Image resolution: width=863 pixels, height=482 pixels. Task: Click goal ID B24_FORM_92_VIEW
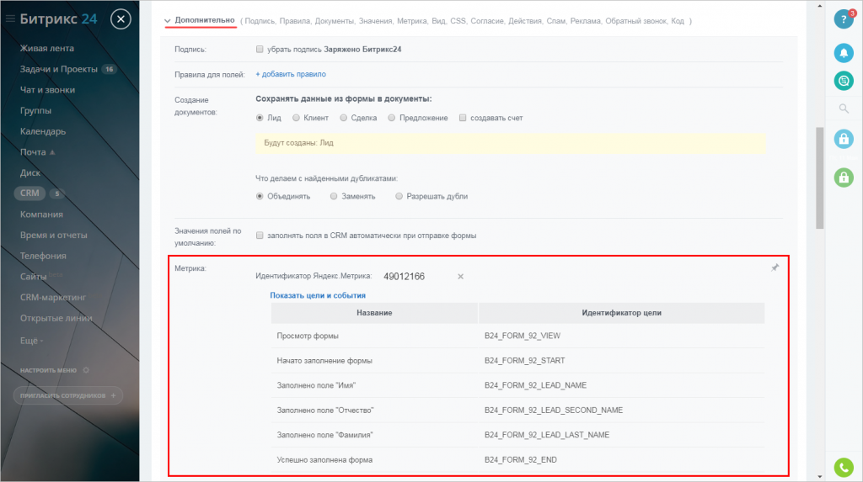[523, 336]
